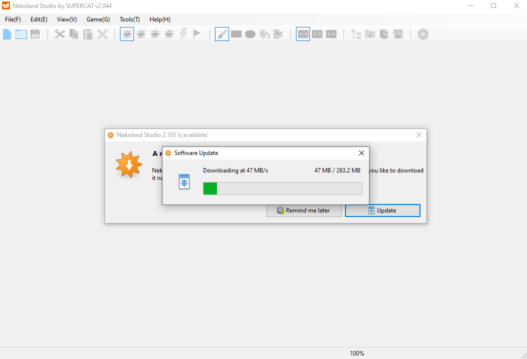The width and height of the screenshot is (527, 359).
Task: Save using the floppy disk icon
Action: [x=35, y=34]
